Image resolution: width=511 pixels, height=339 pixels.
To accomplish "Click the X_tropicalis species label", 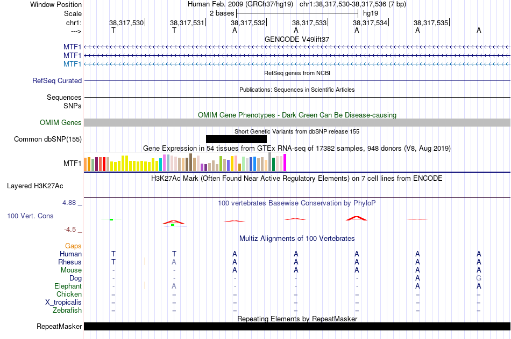I will point(63,303).
